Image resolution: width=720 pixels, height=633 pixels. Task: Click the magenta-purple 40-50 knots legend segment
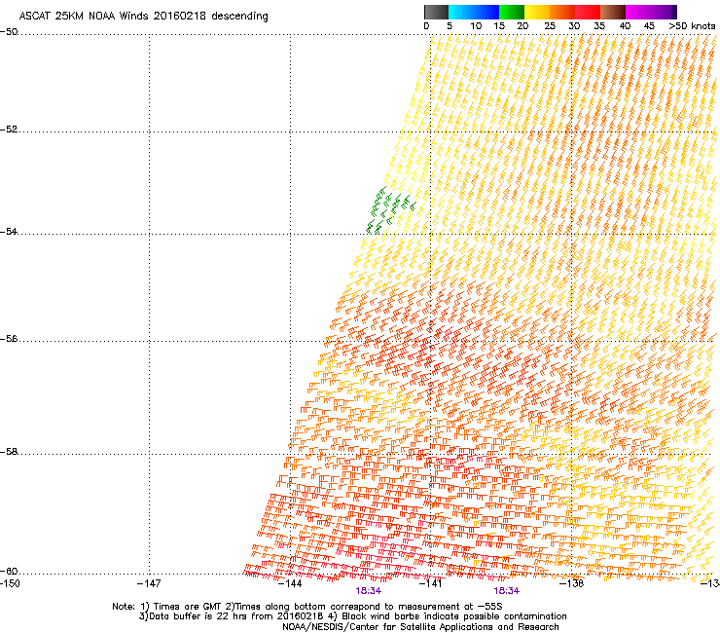click(651, 12)
